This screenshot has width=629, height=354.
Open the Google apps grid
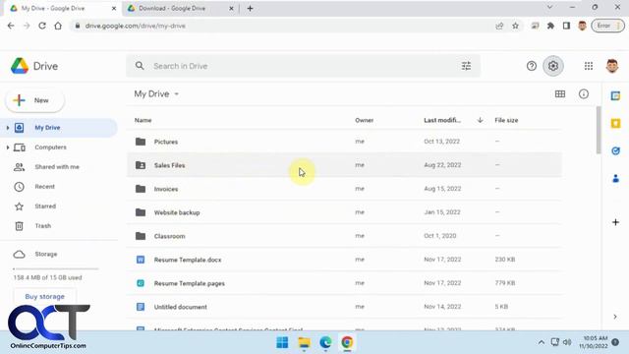(589, 66)
